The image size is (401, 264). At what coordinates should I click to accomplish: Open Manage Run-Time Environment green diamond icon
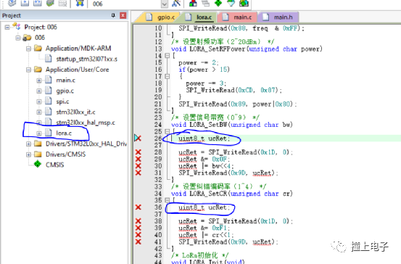pos(218,3)
